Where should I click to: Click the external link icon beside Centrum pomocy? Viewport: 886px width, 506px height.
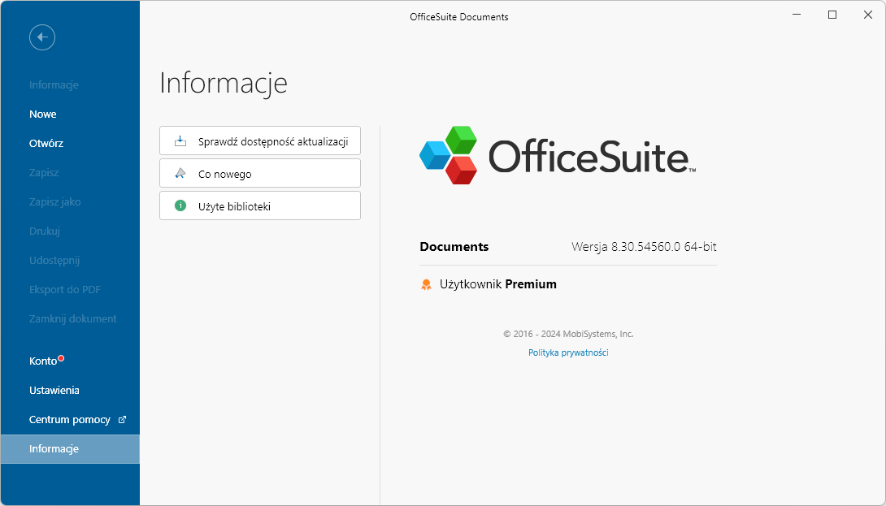[x=122, y=420]
